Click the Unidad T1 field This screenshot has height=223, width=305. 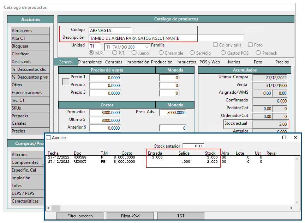tap(95, 46)
